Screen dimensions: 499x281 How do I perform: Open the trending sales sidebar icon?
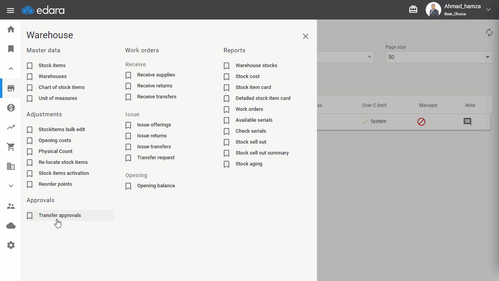11,127
